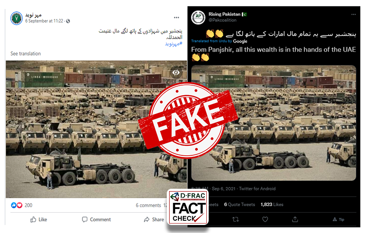Open the Comment box on Facebook post
The image size is (366, 233).
click(x=96, y=219)
